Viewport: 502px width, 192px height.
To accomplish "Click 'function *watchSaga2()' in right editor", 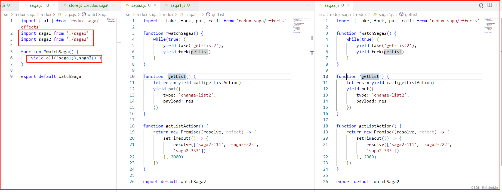I will coord(366,33).
